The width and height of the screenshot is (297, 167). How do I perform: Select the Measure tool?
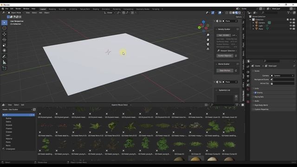4,62
